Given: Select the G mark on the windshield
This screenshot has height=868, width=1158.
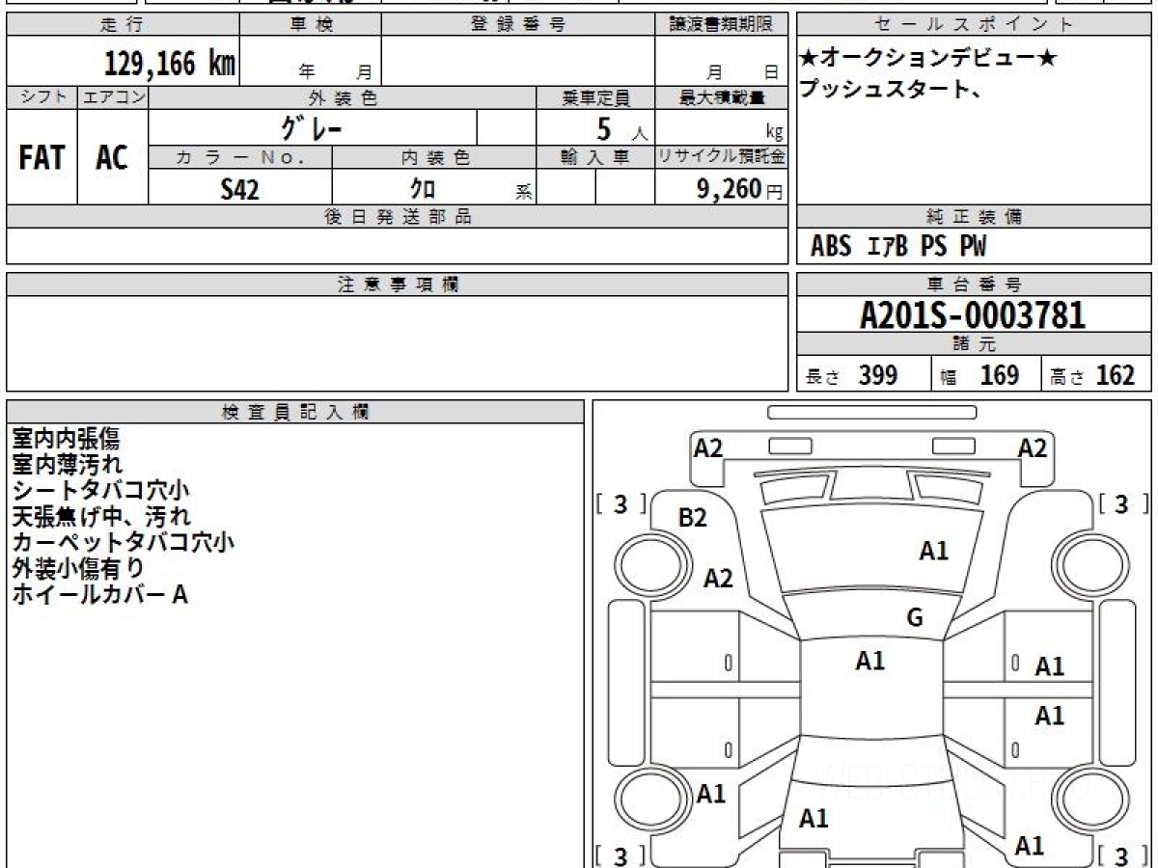Looking at the screenshot, I should coord(916,618).
